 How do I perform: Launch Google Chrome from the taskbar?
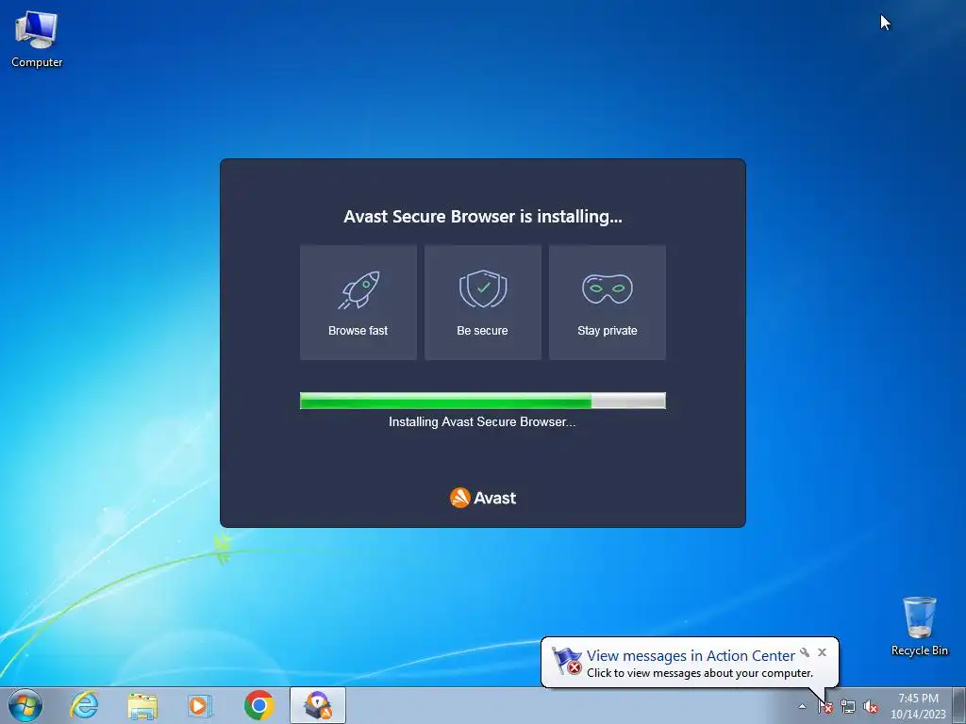[259, 705]
